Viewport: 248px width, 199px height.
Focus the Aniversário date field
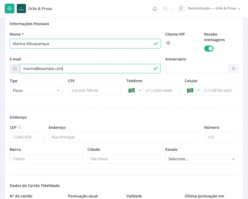click(x=197, y=69)
